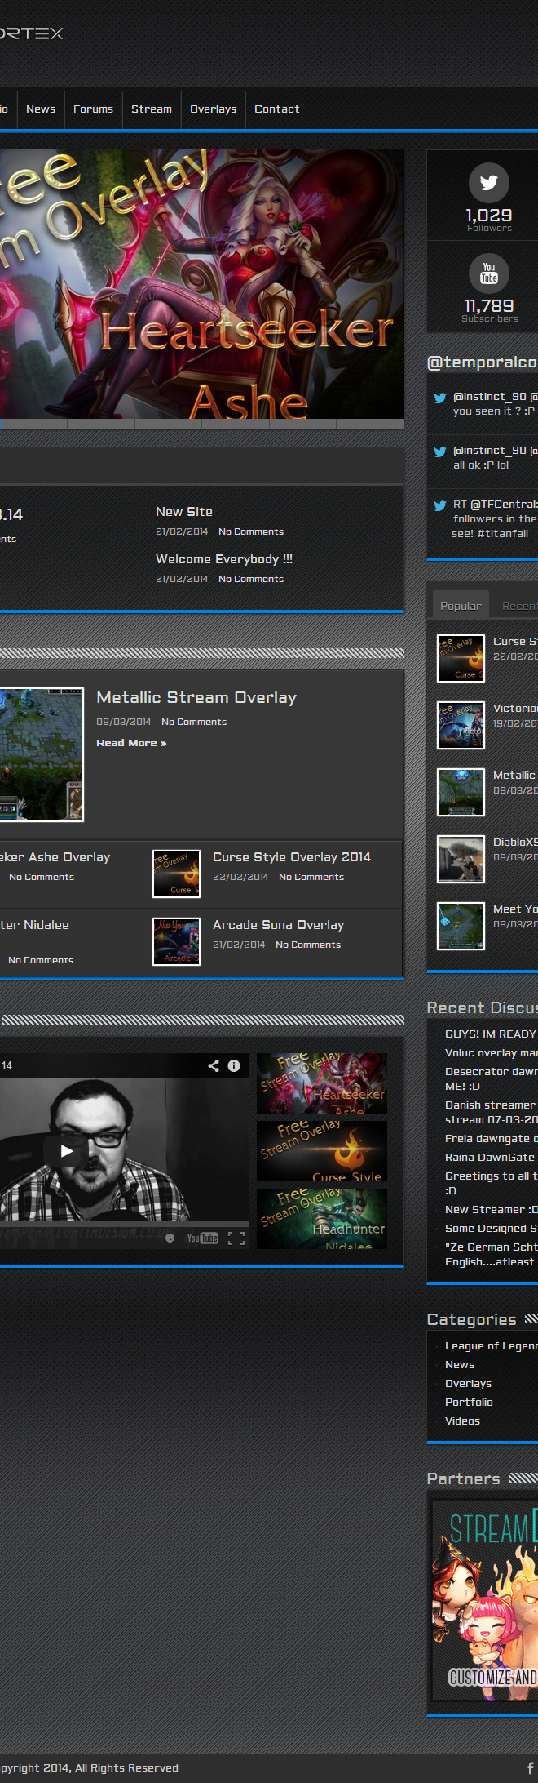Click the Twitter bird beside 'all ok :P lol'

click(440, 451)
